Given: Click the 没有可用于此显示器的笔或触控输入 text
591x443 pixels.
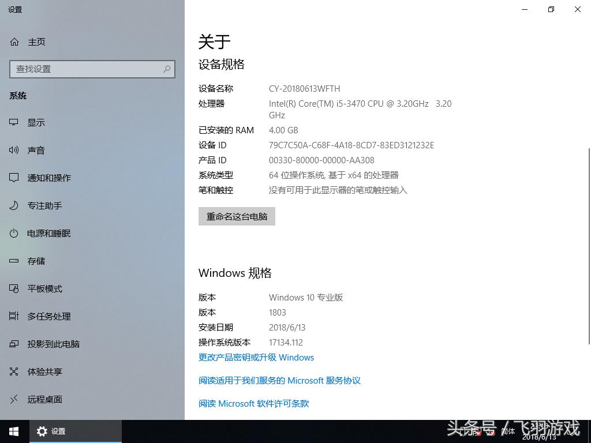Looking at the screenshot, I should click(x=338, y=190).
